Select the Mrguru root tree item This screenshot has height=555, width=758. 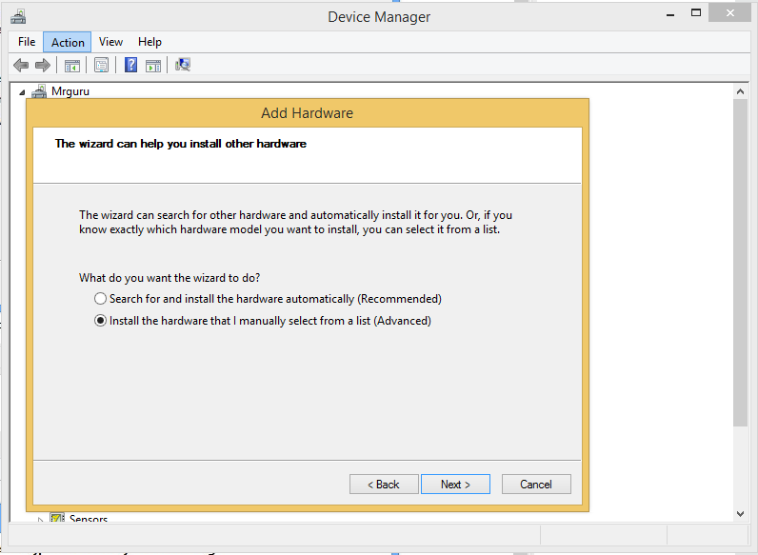[x=70, y=91]
